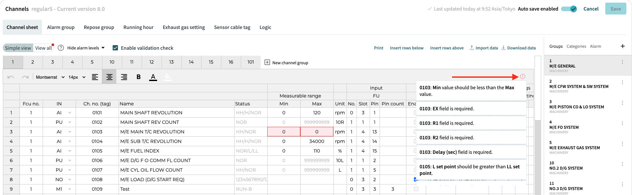Click the Save button
Screen dimensions: 632x195
coord(615,9)
